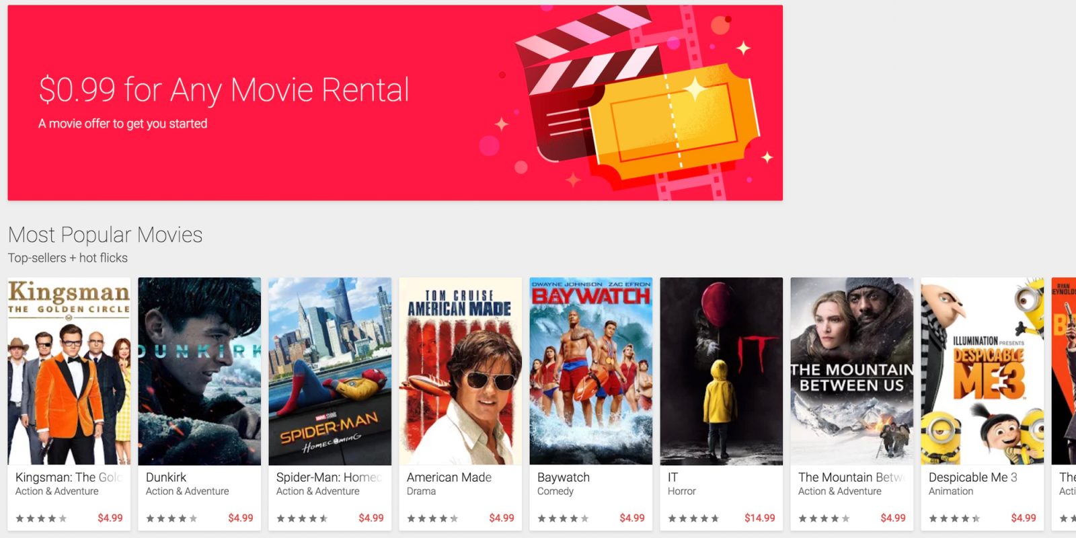Select the Baywatch movie poster

pyautogui.click(x=591, y=371)
